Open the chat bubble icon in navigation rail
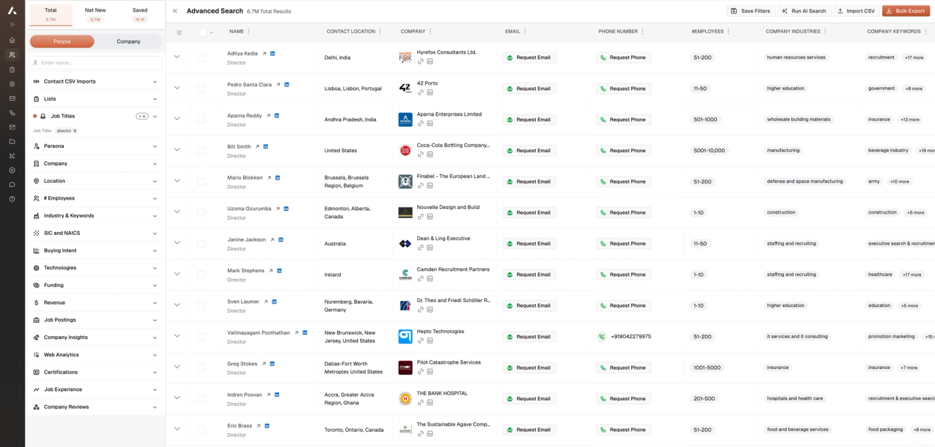935x447 pixels. coord(12,185)
